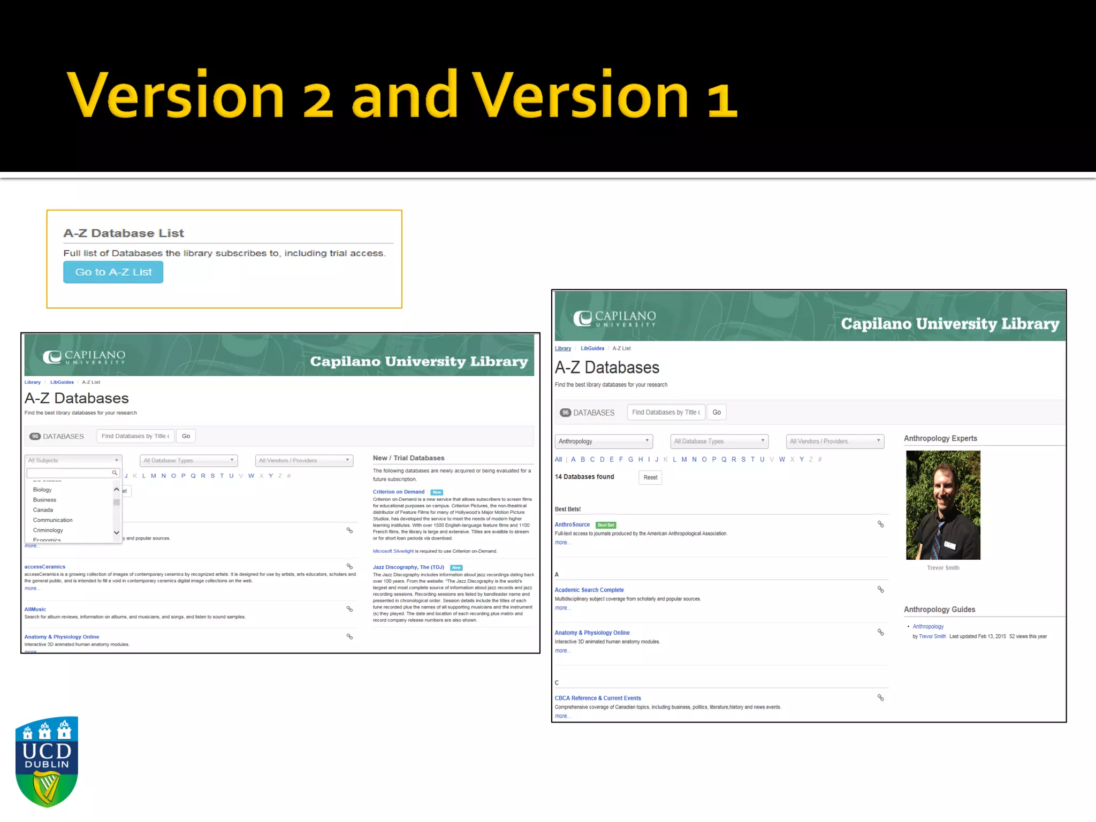Click the Reset button next to databases found
Image resolution: width=1096 pixels, height=822 pixels.
650,477
